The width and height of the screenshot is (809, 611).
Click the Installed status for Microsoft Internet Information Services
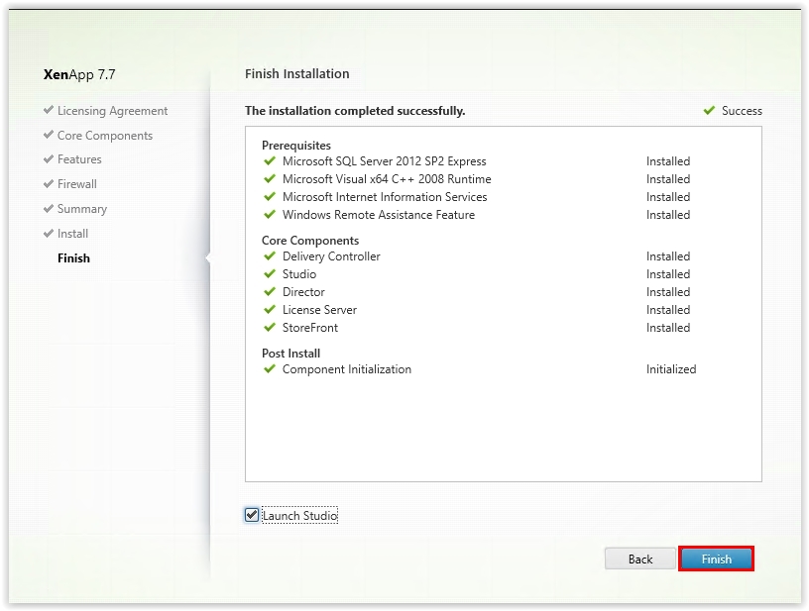[668, 197]
